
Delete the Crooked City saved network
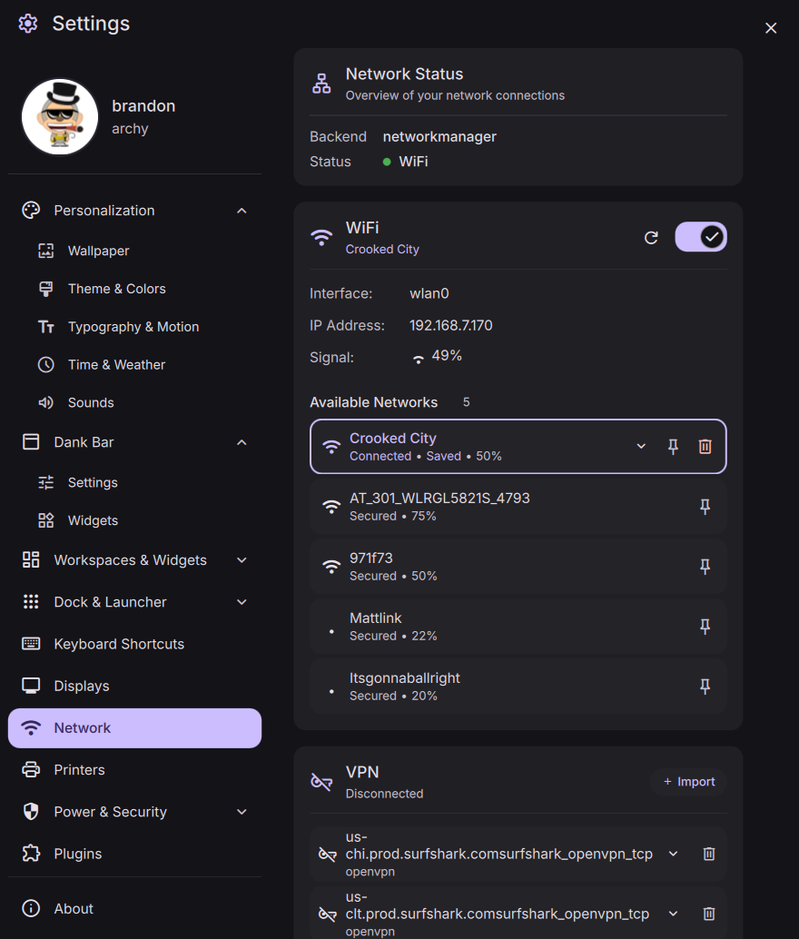(705, 446)
